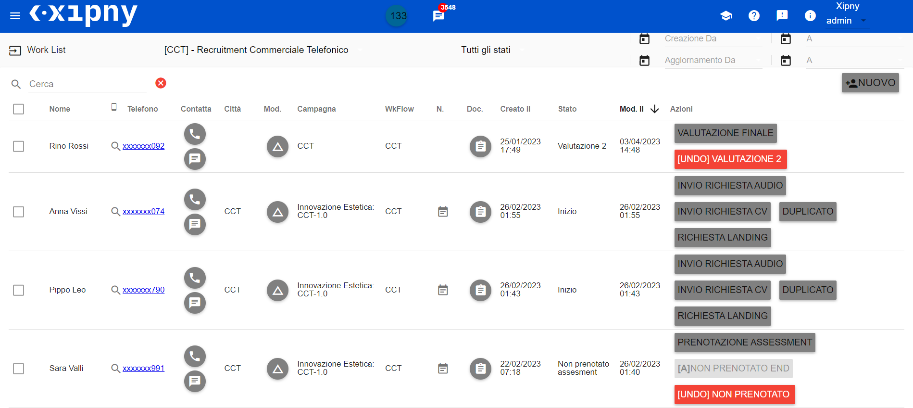Viewport: 913px width, 408px height.
Task: Click the PRENOTAZIONE ASSESSMENT button
Action: pyautogui.click(x=745, y=343)
